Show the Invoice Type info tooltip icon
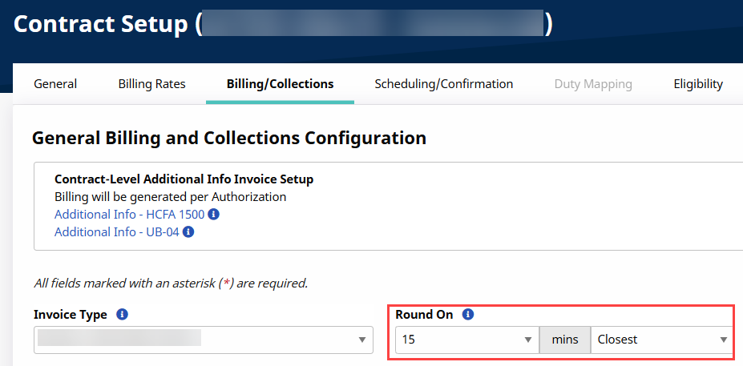 click(122, 315)
